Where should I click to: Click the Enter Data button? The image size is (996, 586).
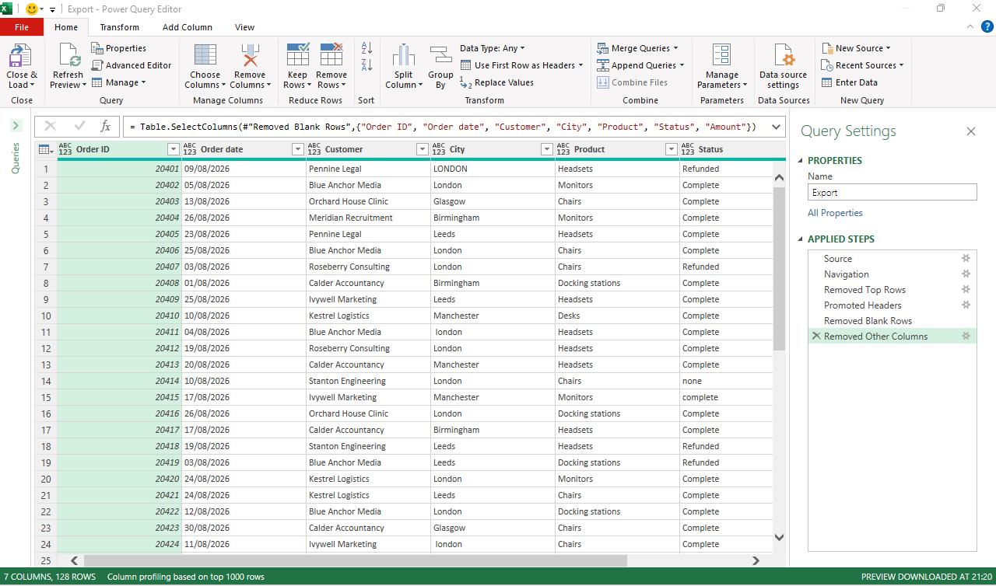850,82
